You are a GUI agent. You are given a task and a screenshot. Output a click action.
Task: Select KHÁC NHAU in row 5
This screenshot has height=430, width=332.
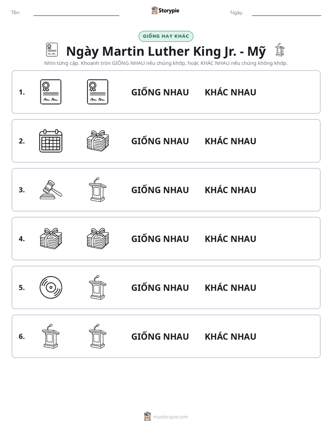pyautogui.click(x=230, y=288)
